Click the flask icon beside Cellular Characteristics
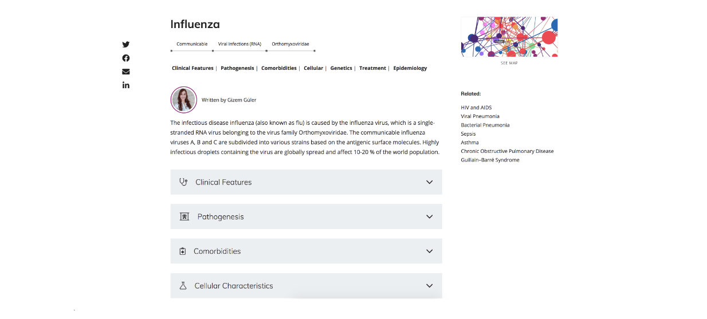 tap(183, 286)
